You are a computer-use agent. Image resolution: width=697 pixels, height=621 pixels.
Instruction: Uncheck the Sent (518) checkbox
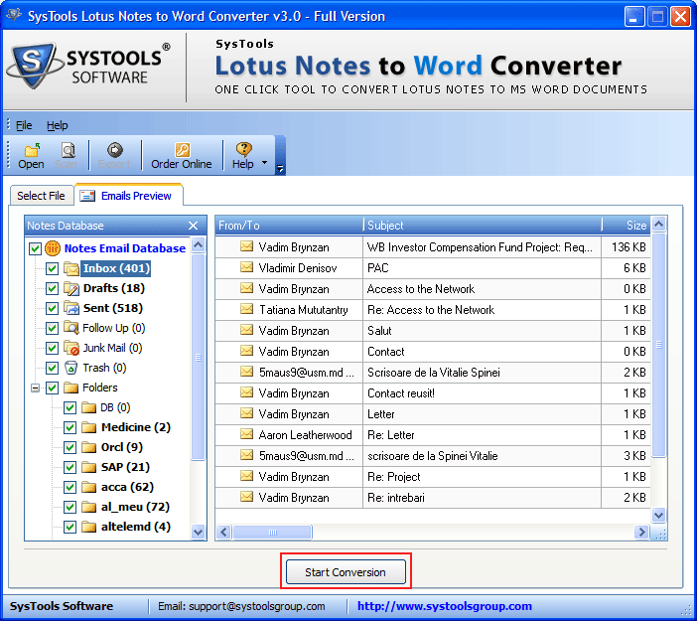(x=53, y=308)
